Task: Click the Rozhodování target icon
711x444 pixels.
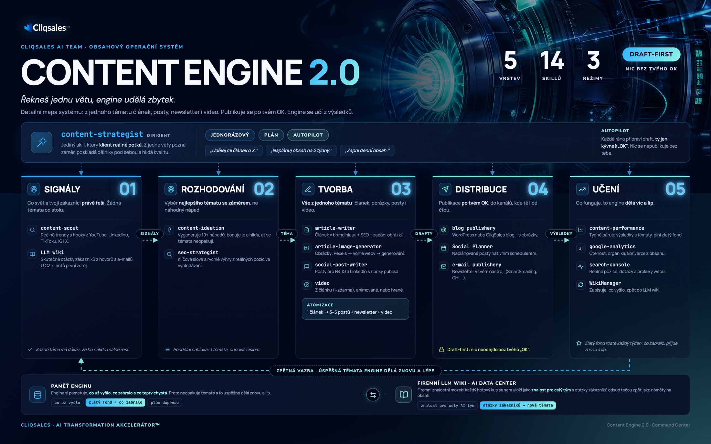Action: (171, 189)
